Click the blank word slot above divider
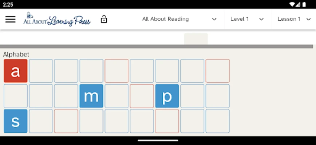 196,39
